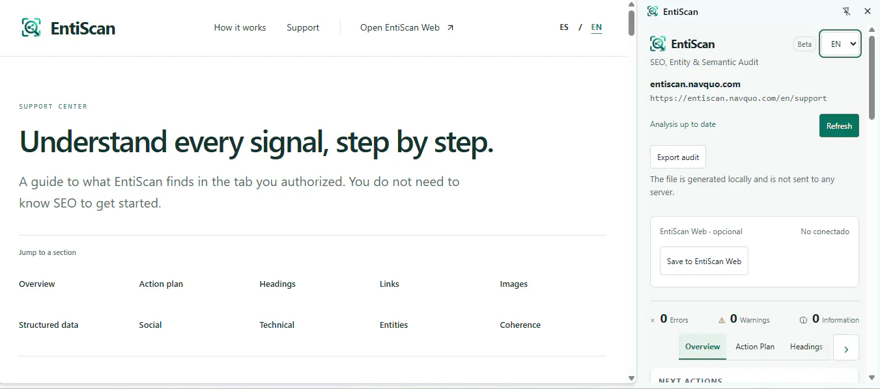Open the Action Plan tab in the side panel
The width and height of the screenshot is (880, 389).
755,347
